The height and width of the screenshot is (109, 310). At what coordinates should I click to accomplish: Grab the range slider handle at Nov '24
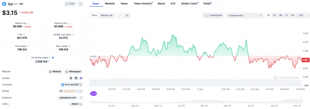301,100
